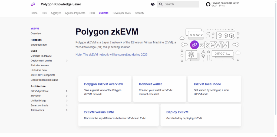
Task: Open the zkEVM versus EVM card
Action: 118,115
